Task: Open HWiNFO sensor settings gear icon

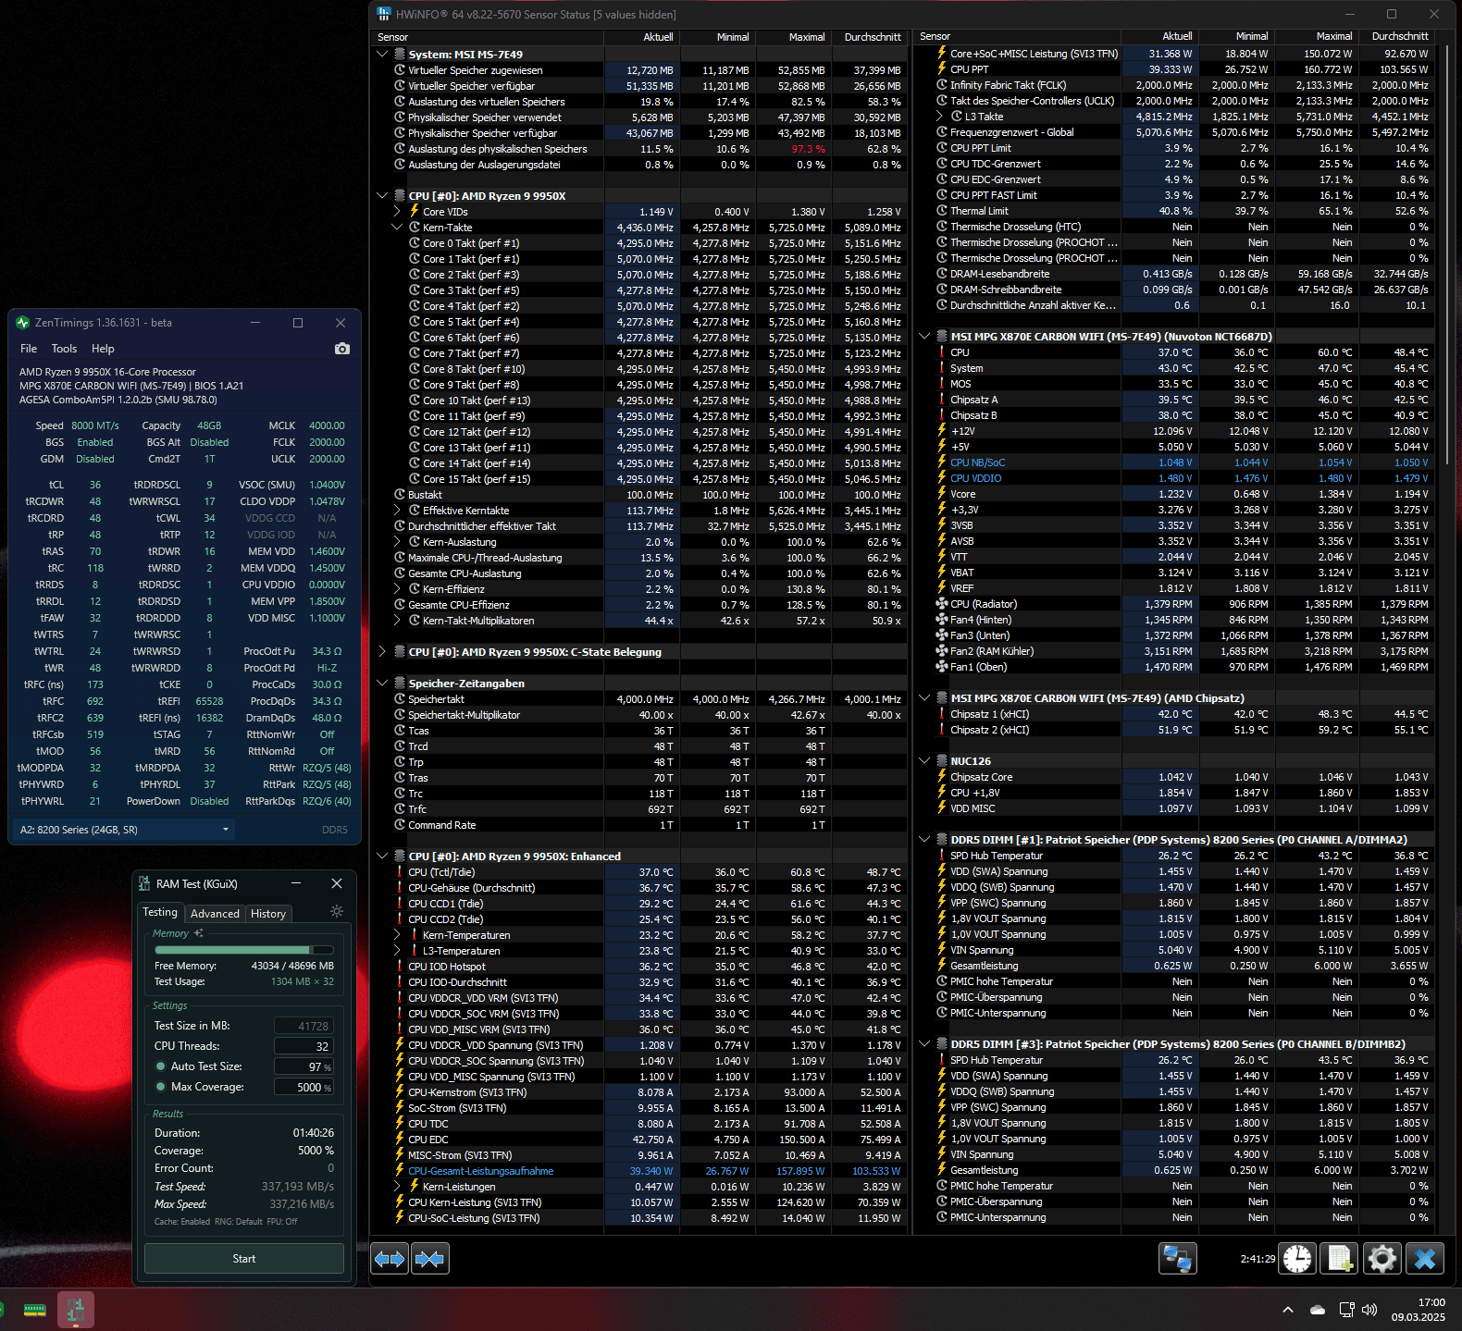Action: pyautogui.click(x=1382, y=1259)
